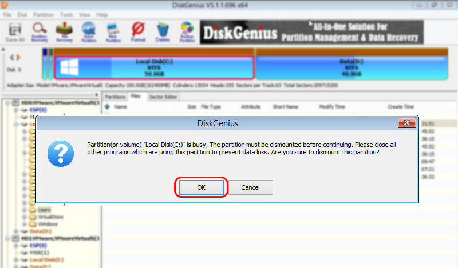Sort by the File Type column header
Viewport: 458px width, 268px height.
click(x=211, y=107)
